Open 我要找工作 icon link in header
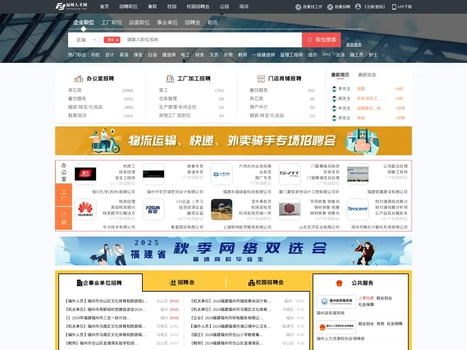The image size is (467, 350). 298,7
